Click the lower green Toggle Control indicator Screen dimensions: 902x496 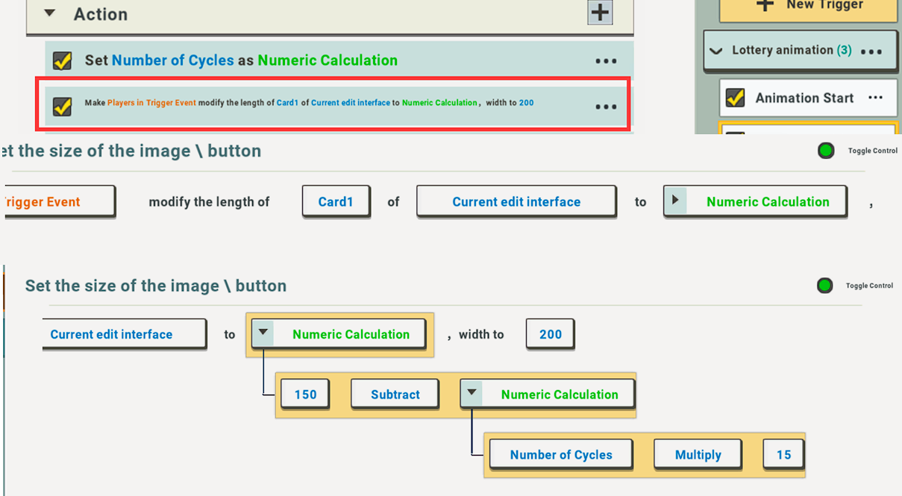[x=824, y=286]
